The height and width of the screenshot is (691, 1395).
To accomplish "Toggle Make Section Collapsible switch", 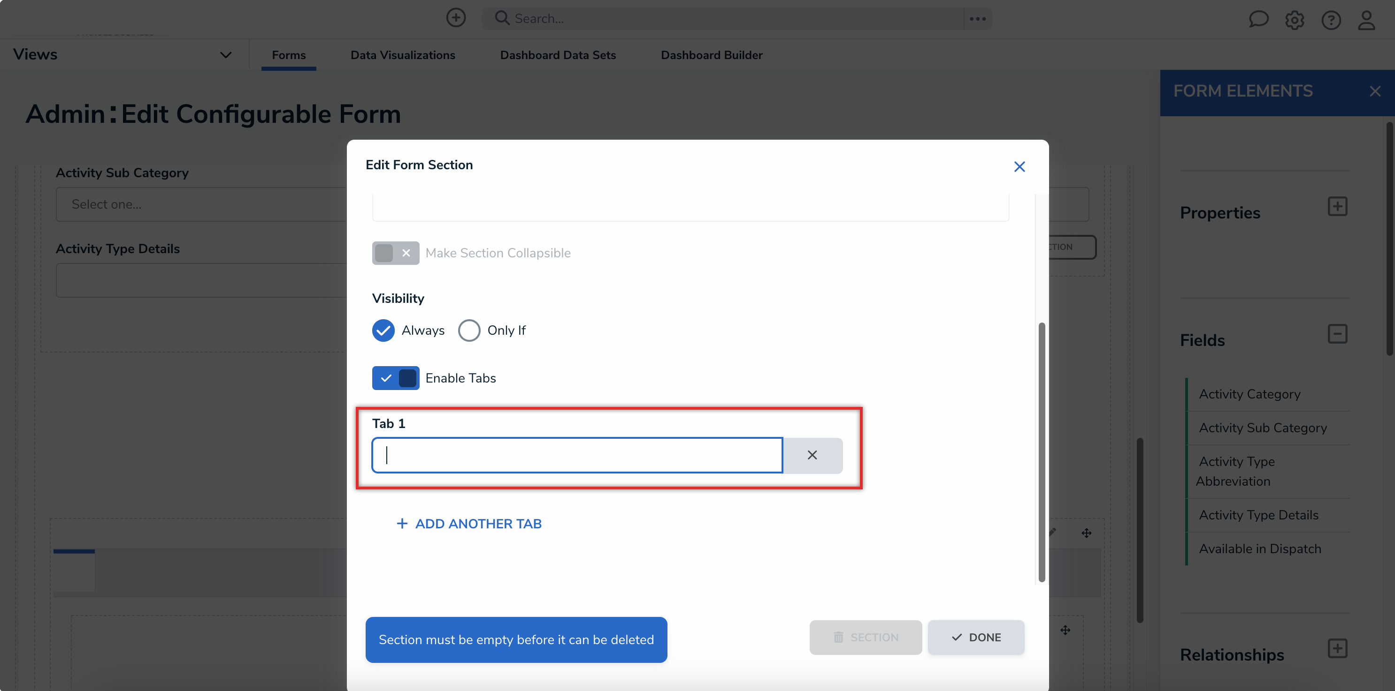I will click(x=395, y=253).
